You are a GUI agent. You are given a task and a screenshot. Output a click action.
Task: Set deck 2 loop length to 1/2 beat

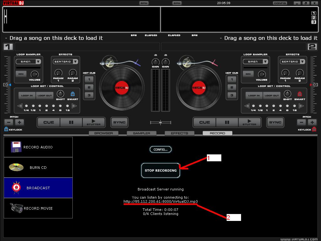(260, 106)
